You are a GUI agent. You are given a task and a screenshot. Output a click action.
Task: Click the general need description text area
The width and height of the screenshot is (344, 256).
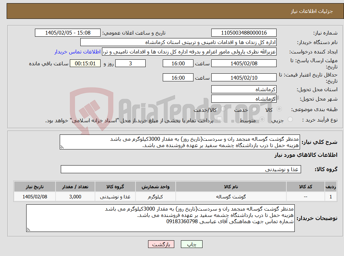[x=180, y=142]
